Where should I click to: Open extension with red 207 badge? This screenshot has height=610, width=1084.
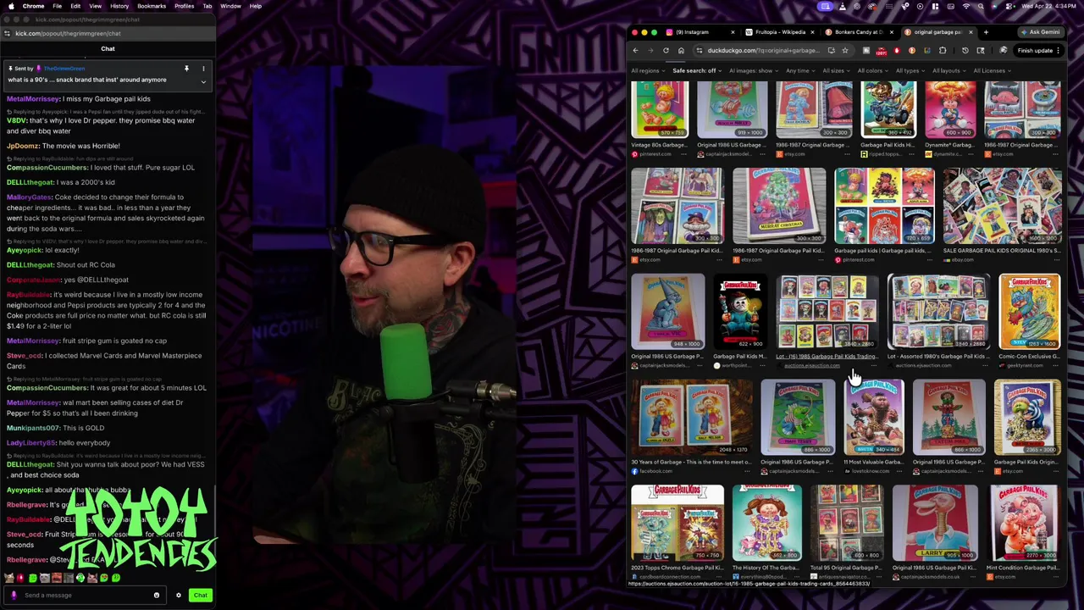[x=881, y=51]
